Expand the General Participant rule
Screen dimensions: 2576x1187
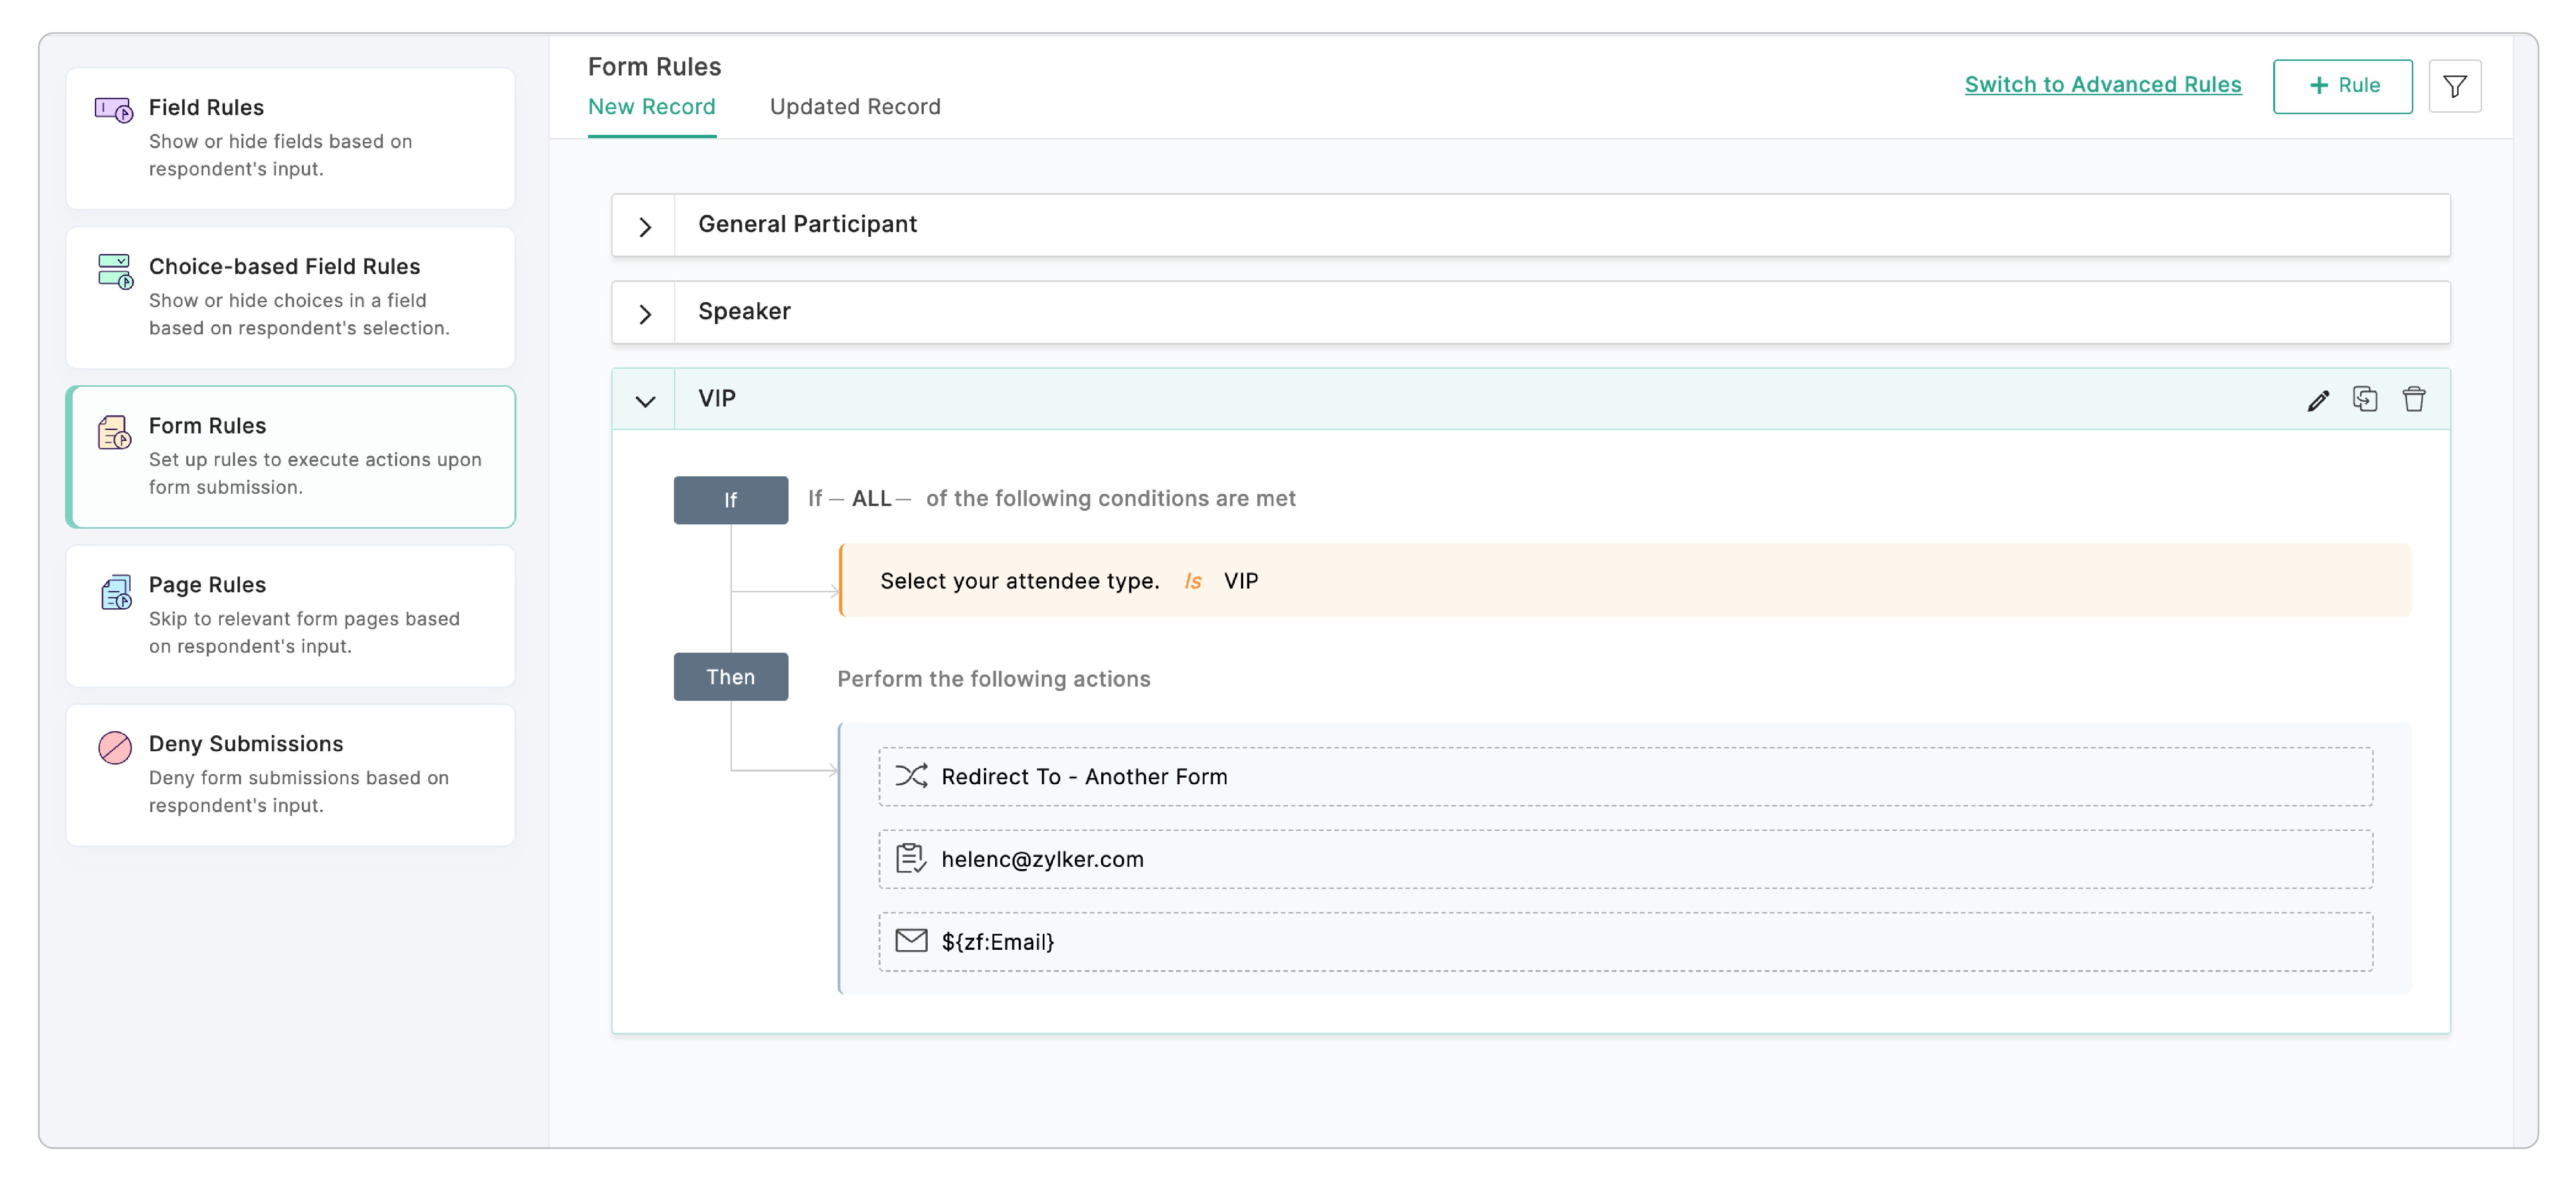(645, 227)
